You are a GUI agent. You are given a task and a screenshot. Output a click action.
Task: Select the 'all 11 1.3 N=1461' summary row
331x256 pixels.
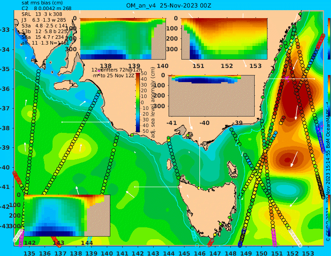45,43
